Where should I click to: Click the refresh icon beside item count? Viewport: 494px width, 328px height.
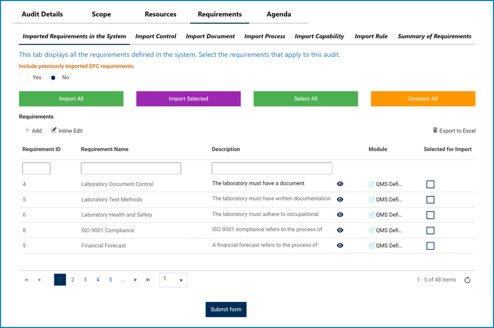[x=467, y=280]
